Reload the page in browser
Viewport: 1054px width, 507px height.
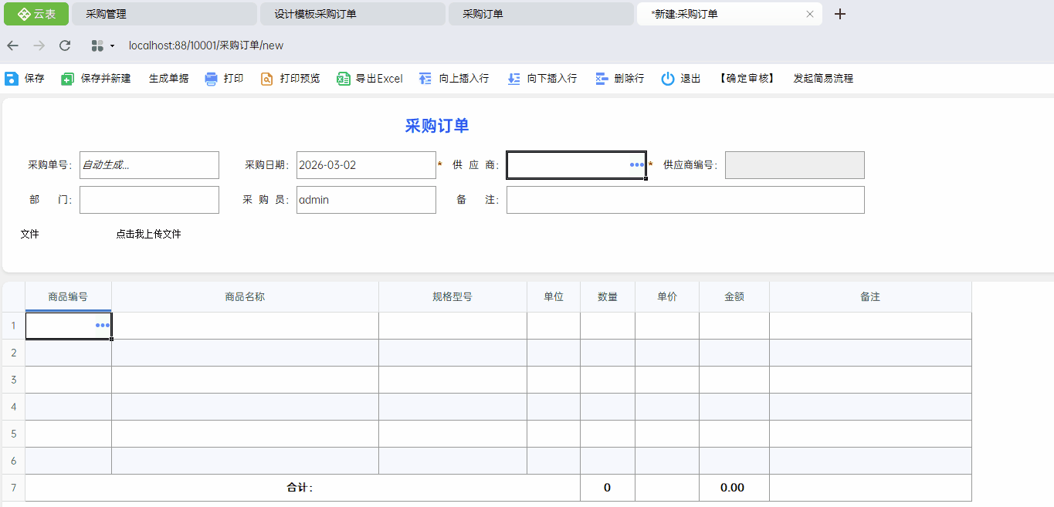(65, 46)
